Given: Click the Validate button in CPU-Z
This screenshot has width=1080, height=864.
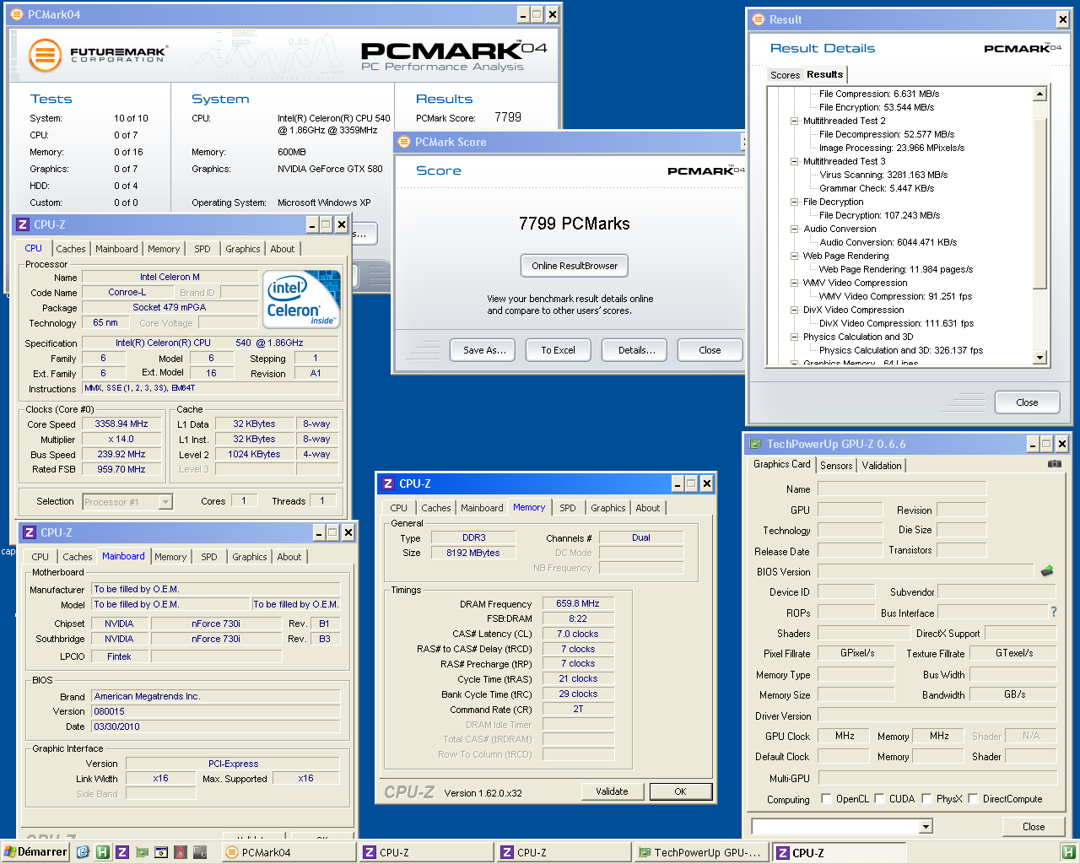Looking at the screenshot, I should point(612,791).
